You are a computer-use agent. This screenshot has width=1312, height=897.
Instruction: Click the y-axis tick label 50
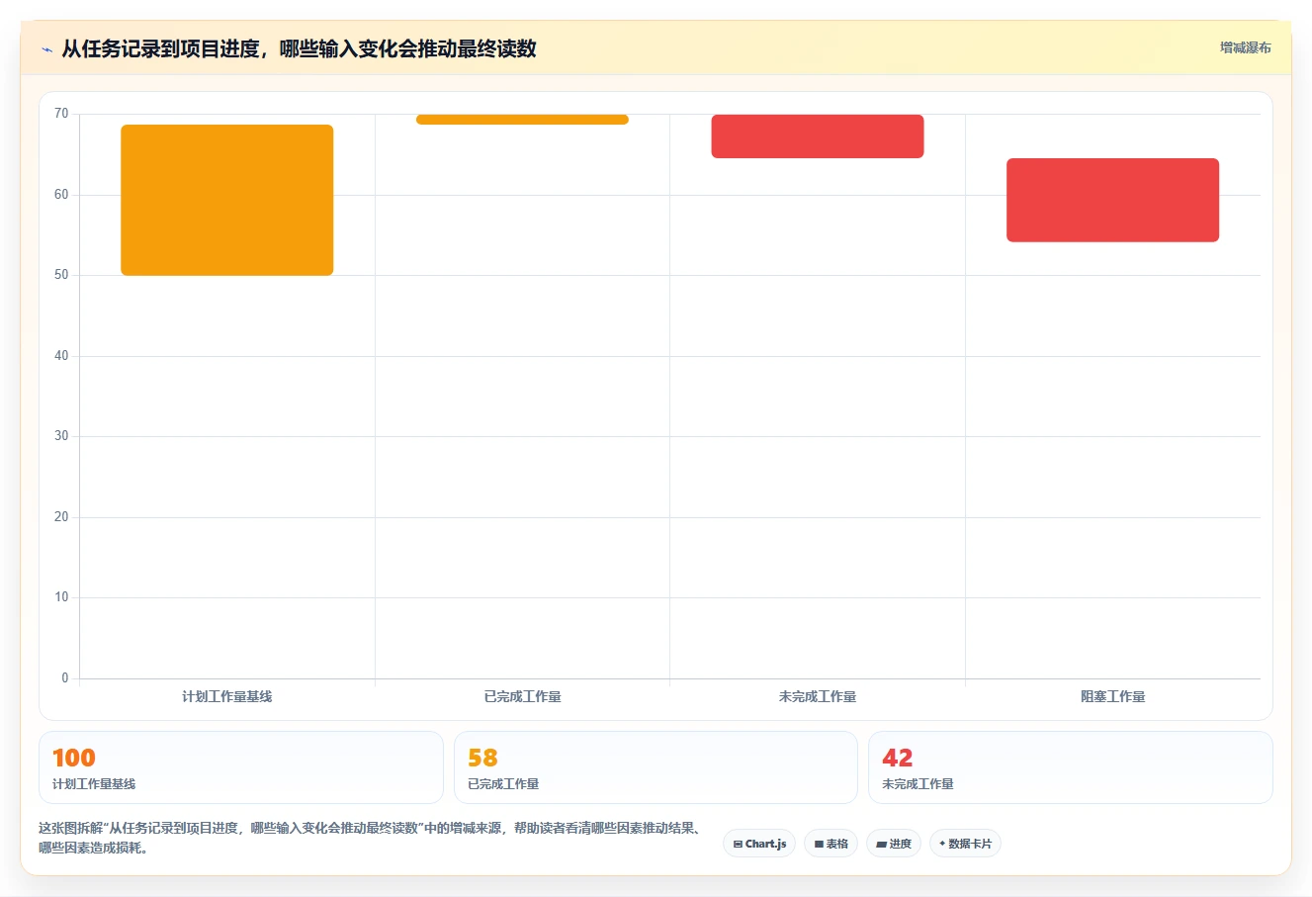tap(61, 275)
